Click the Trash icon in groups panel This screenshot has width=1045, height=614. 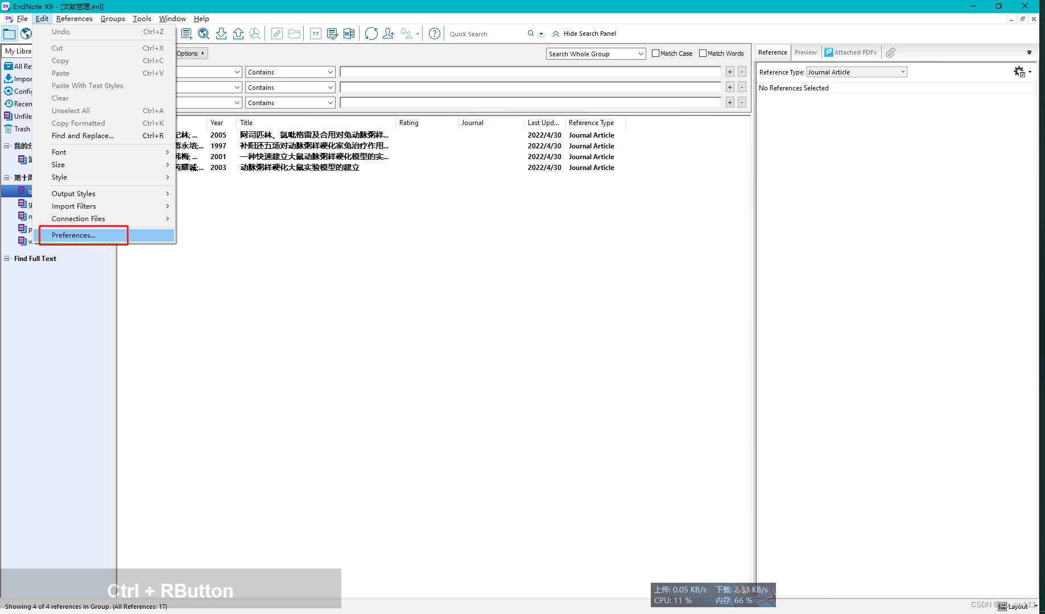pos(9,129)
